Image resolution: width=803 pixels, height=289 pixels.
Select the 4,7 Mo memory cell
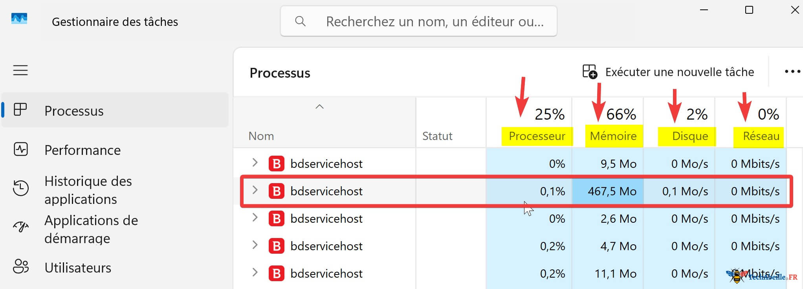608,246
